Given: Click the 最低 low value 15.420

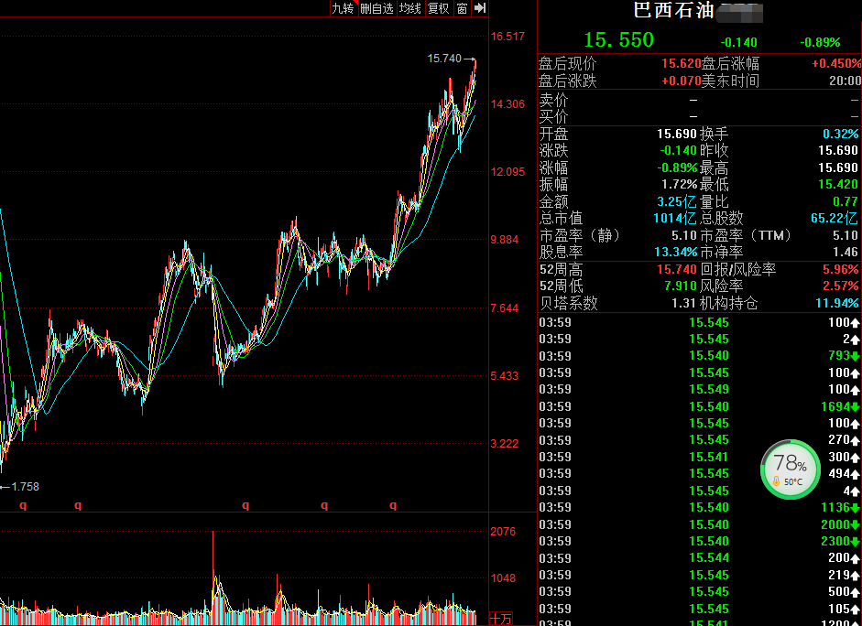Looking at the screenshot, I should [x=838, y=185].
